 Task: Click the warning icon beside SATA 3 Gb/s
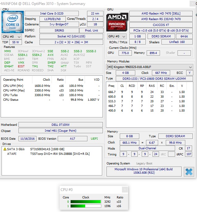tap(5, 149)
